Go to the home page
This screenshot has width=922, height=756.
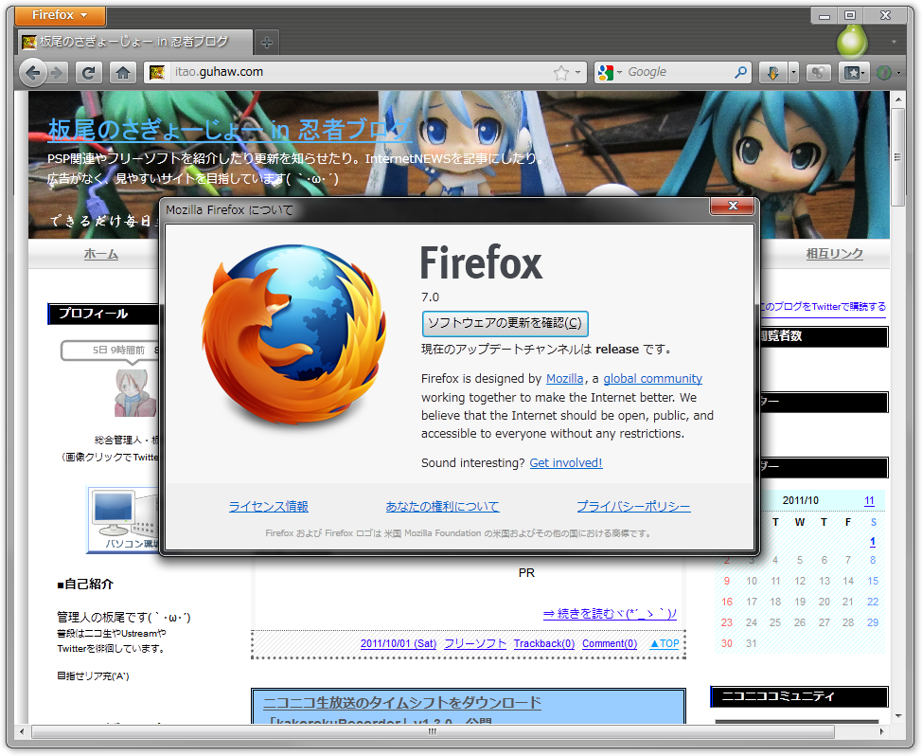point(122,73)
